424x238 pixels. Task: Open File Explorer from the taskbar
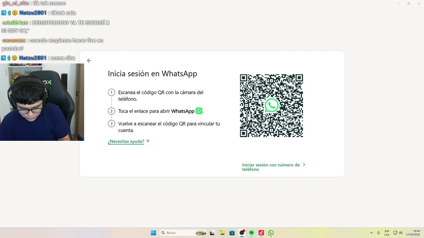pyautogui.click(x=222, y=233)
